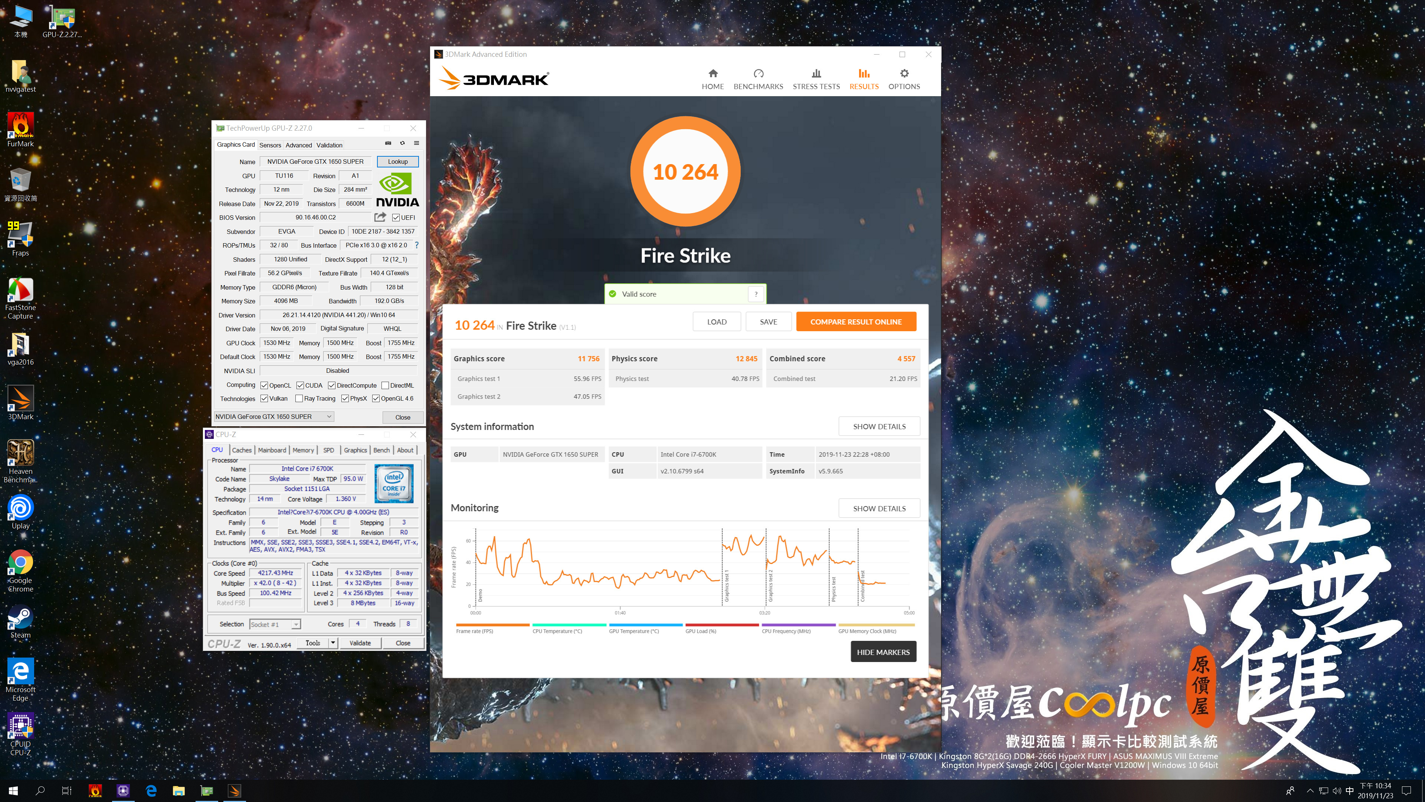
Task: Click the BIOS share/export icon in GPU-Z
Action: pyautogui.click(x=380, y=217)
